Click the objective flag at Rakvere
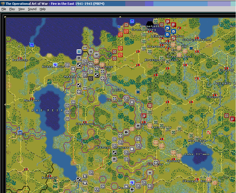The width and height of the screenshot is (236, 193). pyautogui.click(x=20, y=58)
